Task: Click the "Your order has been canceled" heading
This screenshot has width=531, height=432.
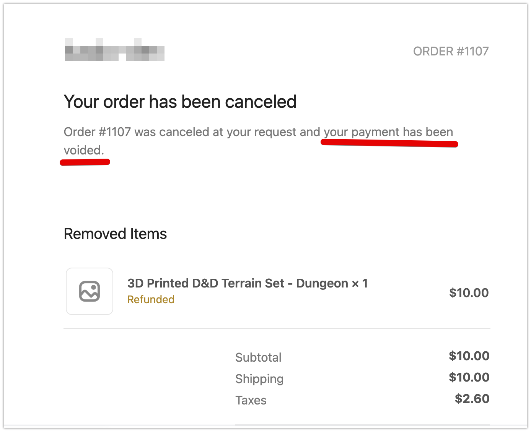Action: [180, 102]
